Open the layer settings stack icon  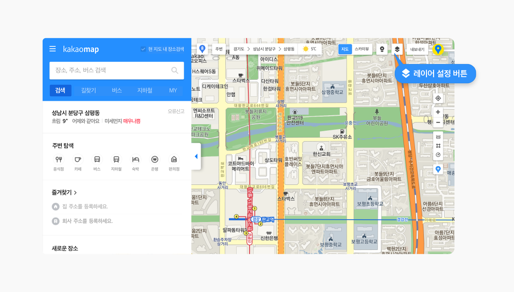tap(397, 49)
